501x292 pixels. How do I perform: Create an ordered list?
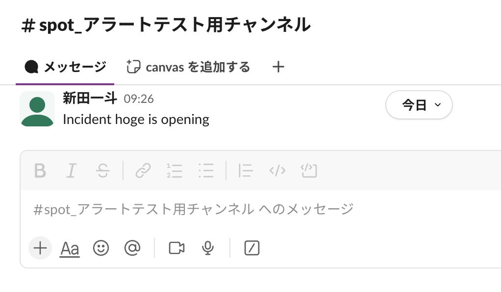[175, 171]
